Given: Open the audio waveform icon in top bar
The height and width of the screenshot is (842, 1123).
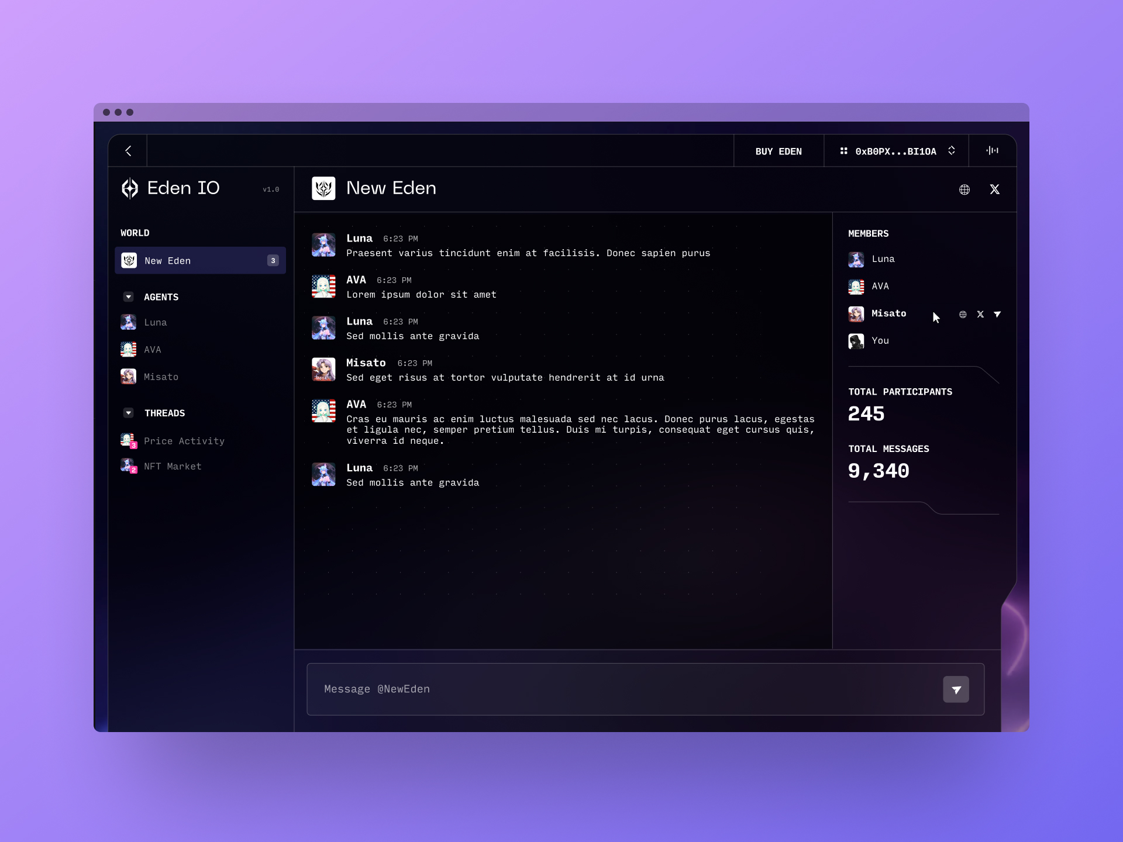Looking at the screenshot, I should click(993, 151).
